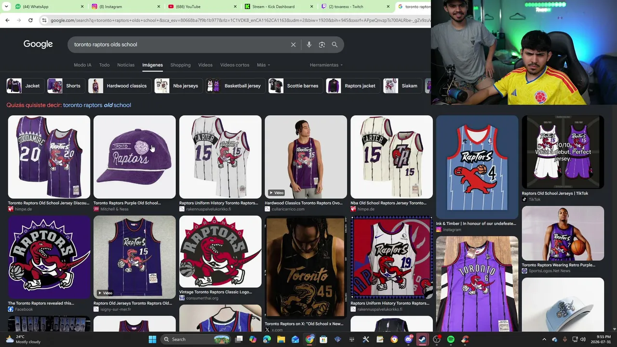Submit search with the magnifier icon
The height and width of the screenshot is (347, 617).
pyautogui.click(x=335, y=44)
